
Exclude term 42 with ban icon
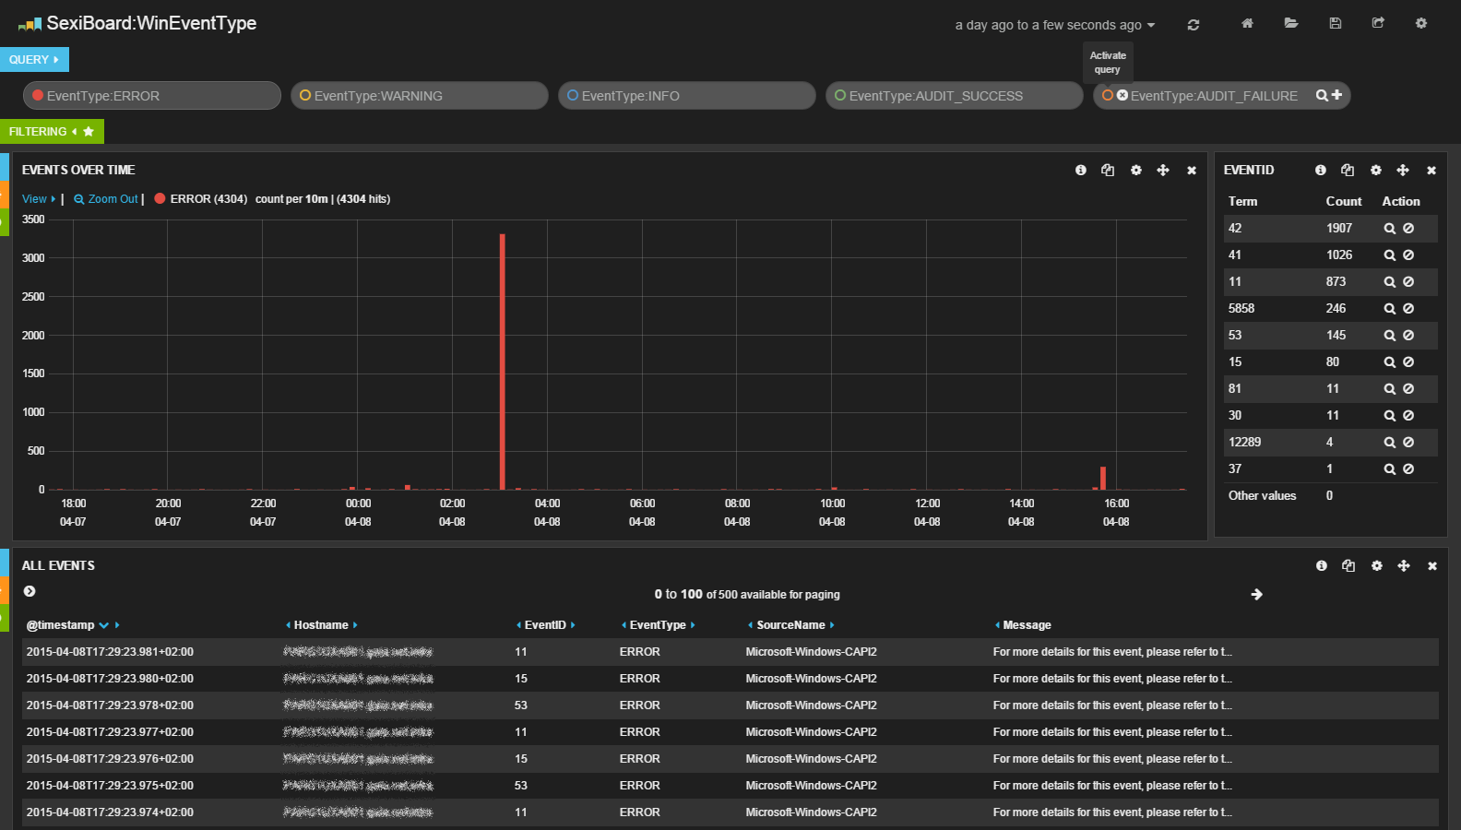coord(1408,229)
